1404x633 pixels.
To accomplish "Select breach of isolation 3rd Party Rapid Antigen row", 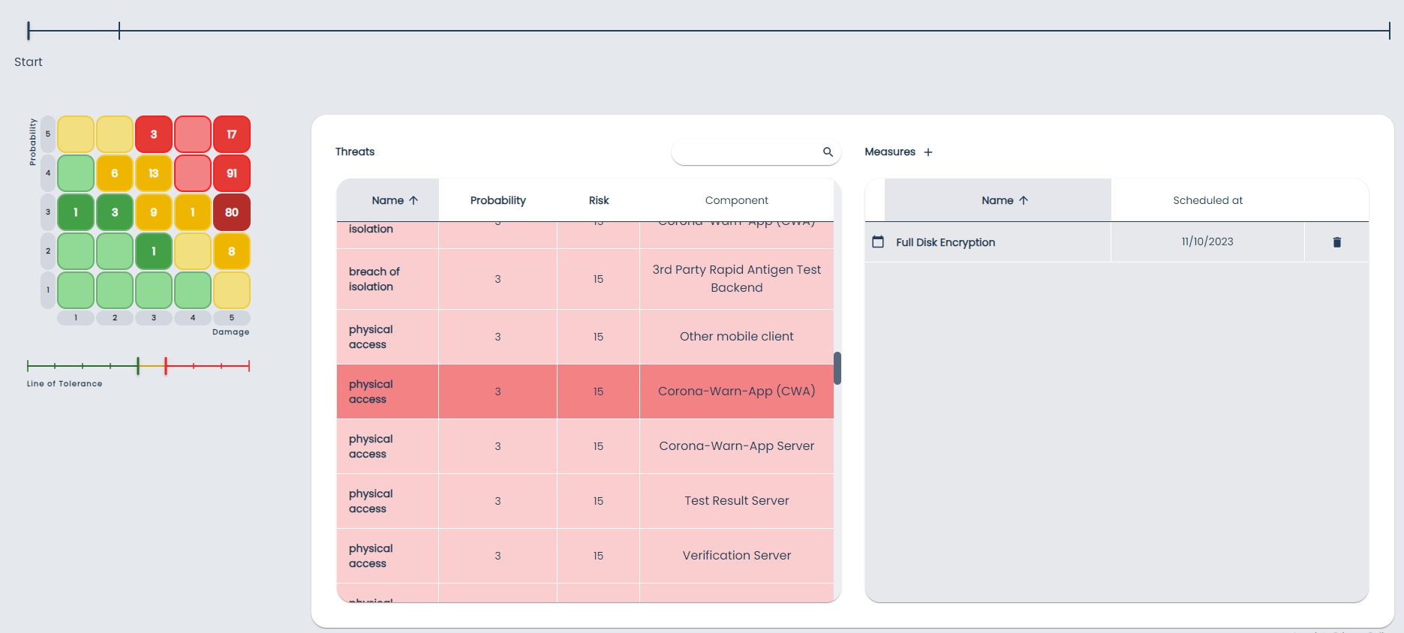I will tap(585, 279).
